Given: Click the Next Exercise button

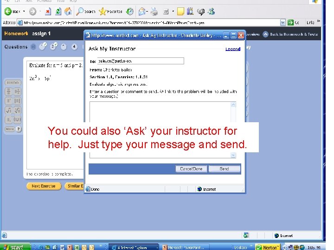Looking at the screenshot, I should [x=44, y=186].
